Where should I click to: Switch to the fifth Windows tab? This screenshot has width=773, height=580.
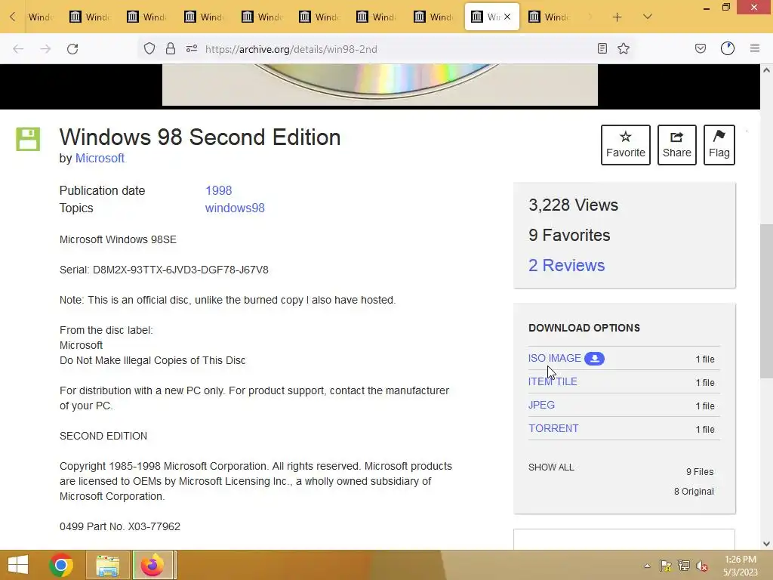point(261,17)
